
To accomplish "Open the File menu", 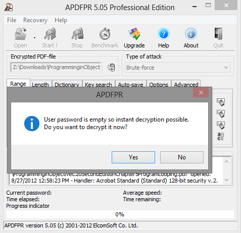I will click(12, 20).
